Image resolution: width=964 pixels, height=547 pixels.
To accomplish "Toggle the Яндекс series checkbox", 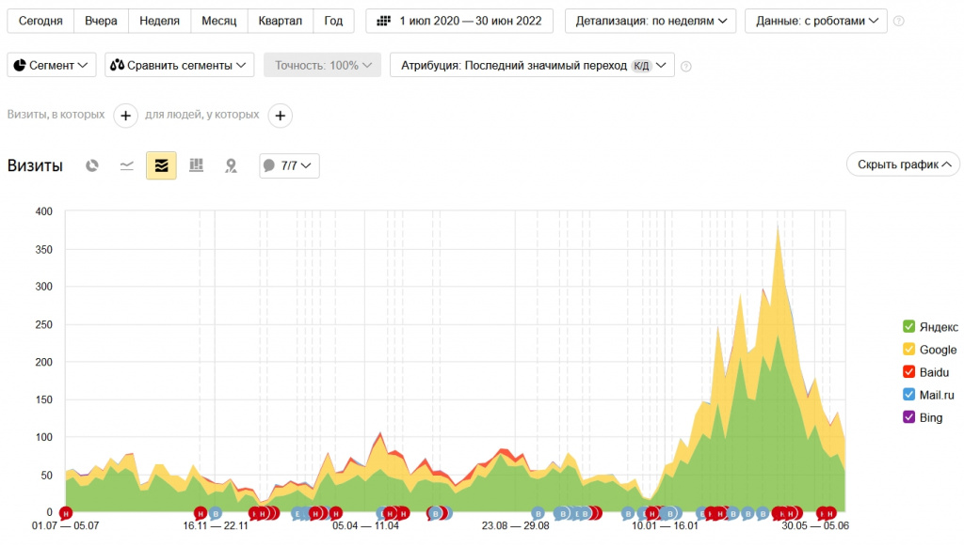I will [x=908, y=327].
